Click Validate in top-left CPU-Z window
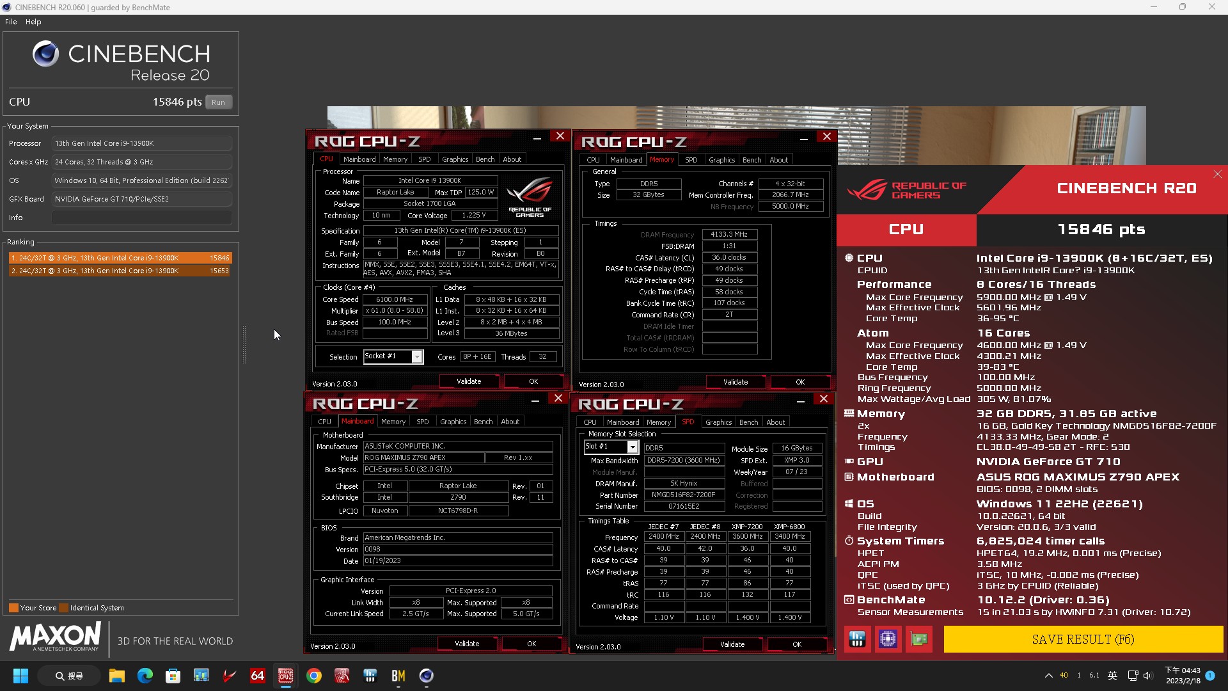The height and width of the screenshot is (691, 1228). point(469,381)
